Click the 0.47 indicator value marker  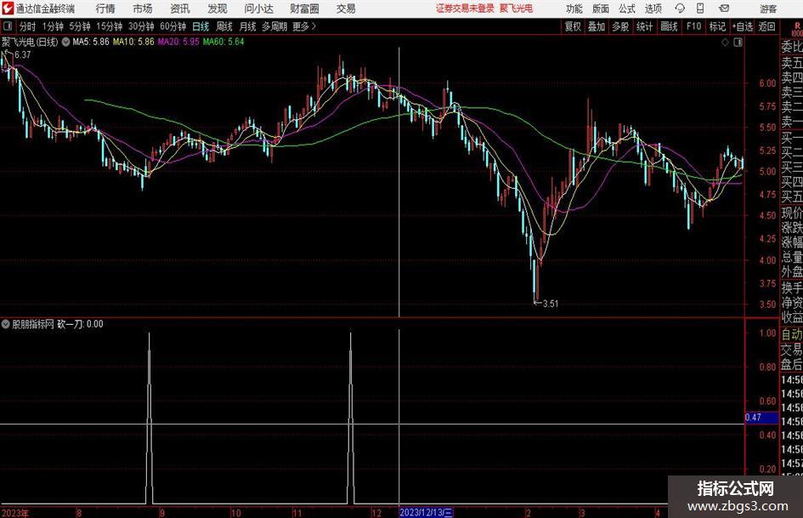761,418
